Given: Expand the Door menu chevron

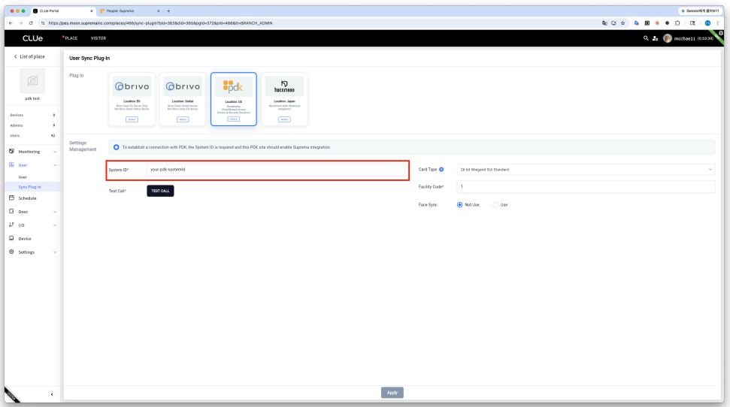Looking at the screenshot, I should click(x=55, y=212).
